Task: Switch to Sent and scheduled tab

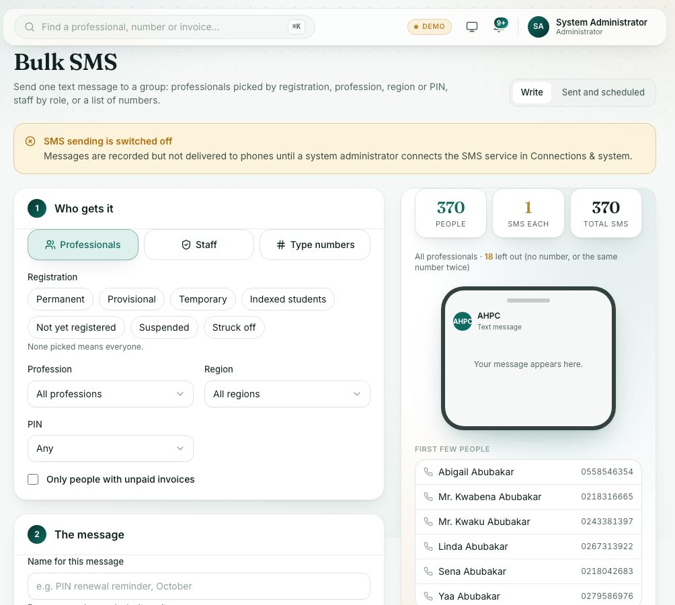Action: [603, 93]
